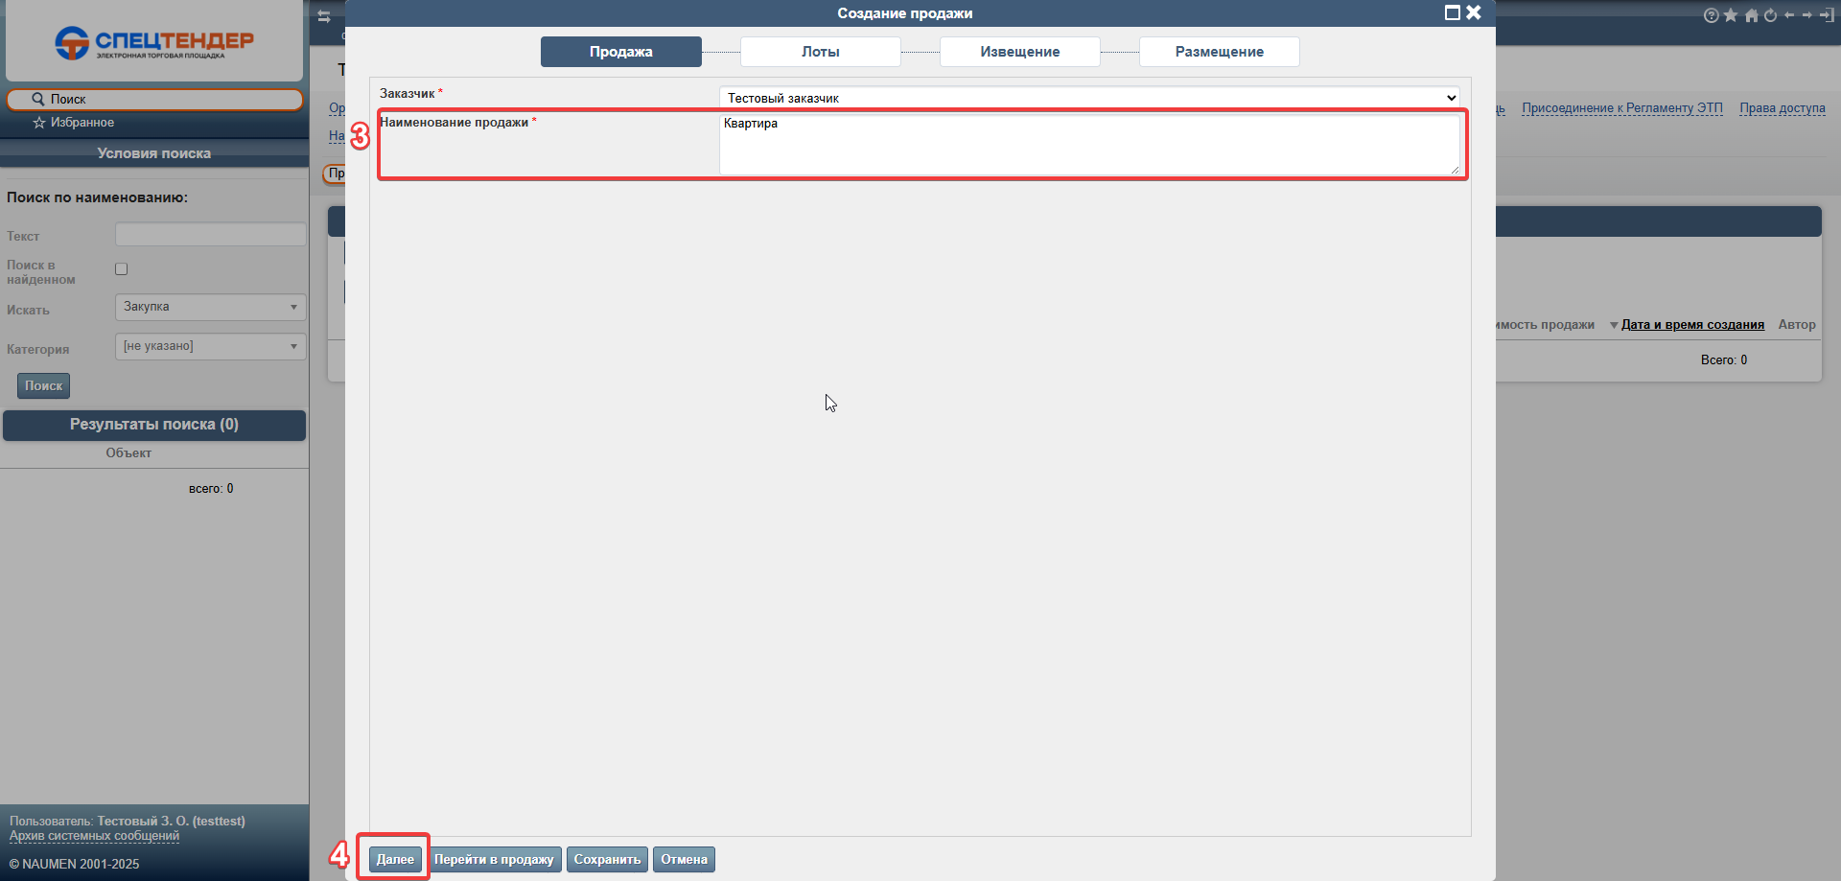Switch to the Лоты tab
Viewport: 1841px width, 881px height.
[820, 52]
